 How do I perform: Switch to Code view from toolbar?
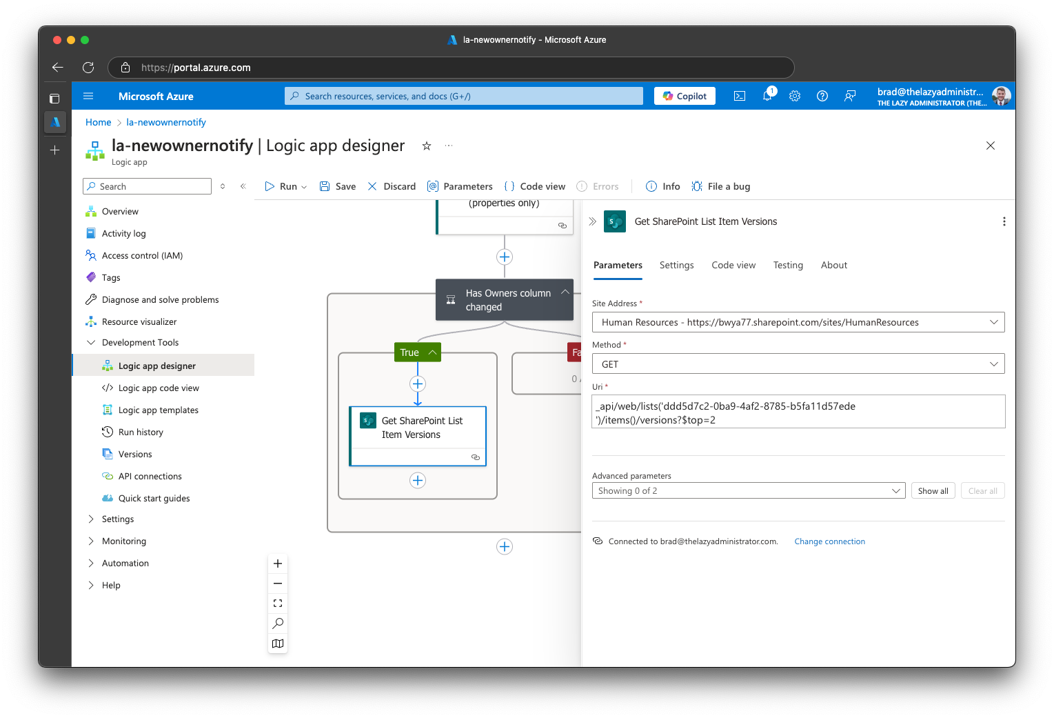(x=534, y=186)
